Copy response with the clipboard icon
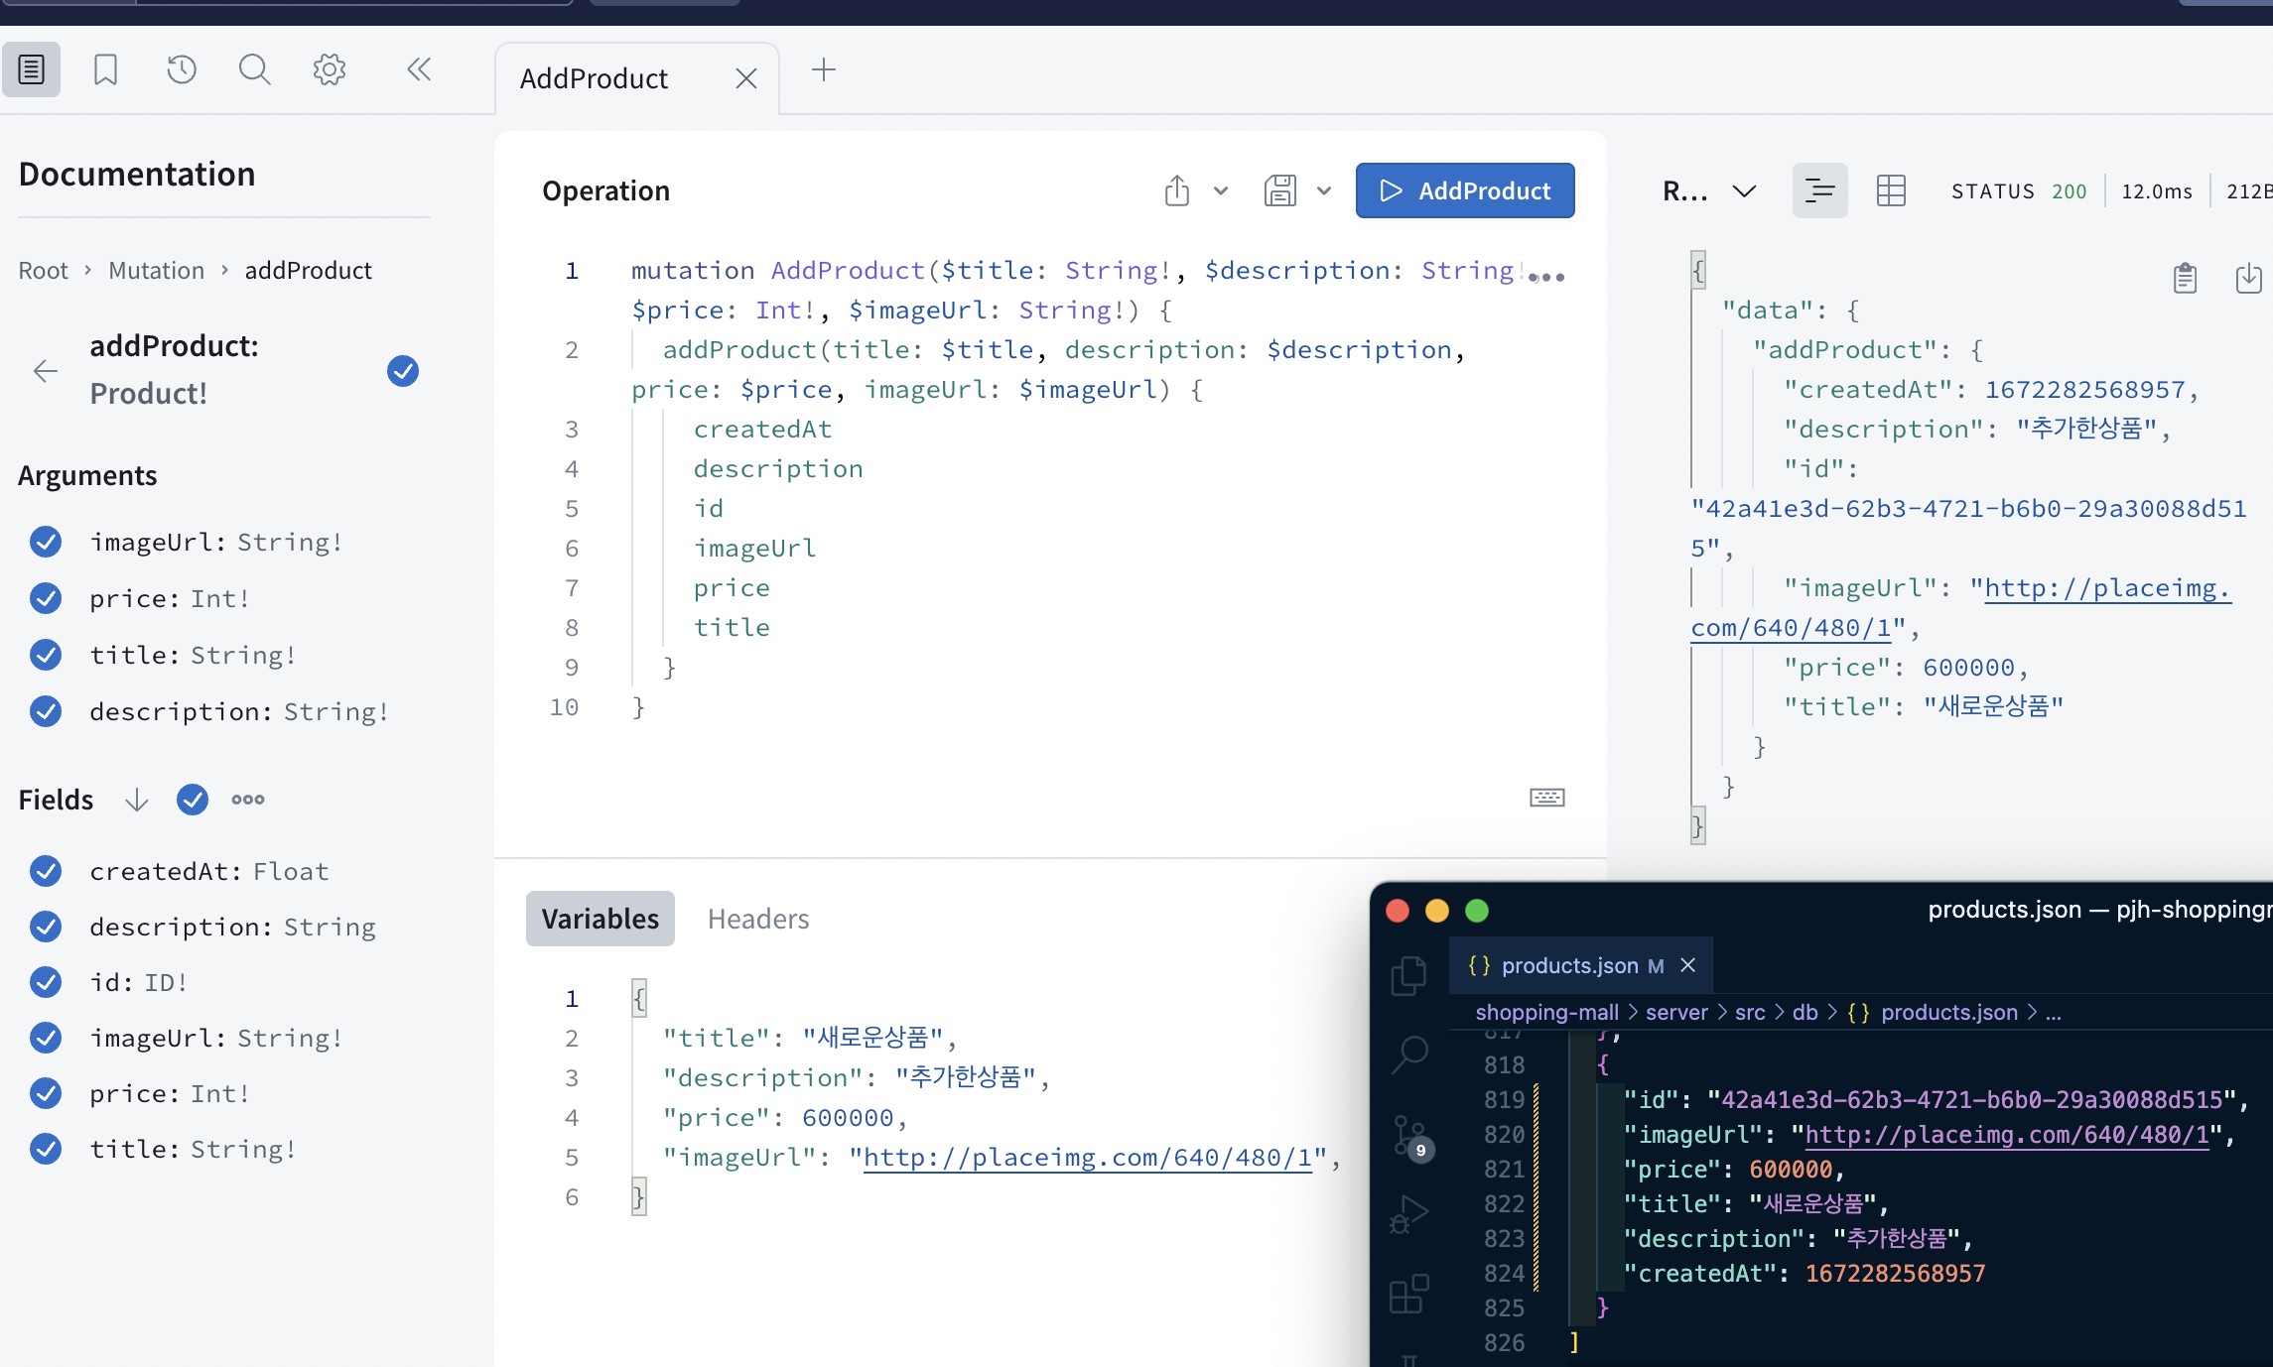 pyautogui.click(x=2184, y=279)
